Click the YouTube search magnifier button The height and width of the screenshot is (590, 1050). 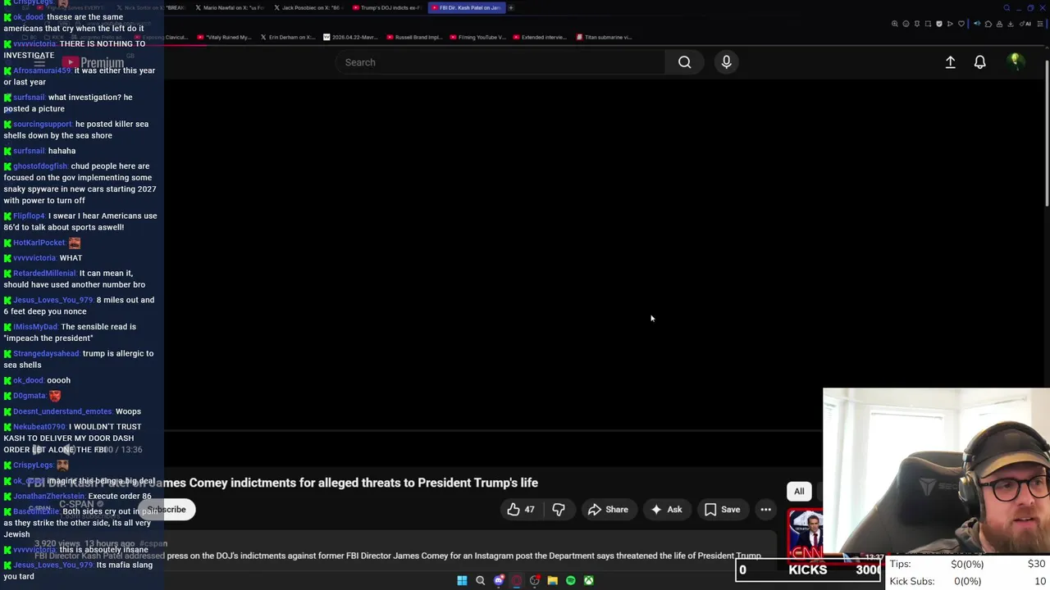tap(684, 62)
